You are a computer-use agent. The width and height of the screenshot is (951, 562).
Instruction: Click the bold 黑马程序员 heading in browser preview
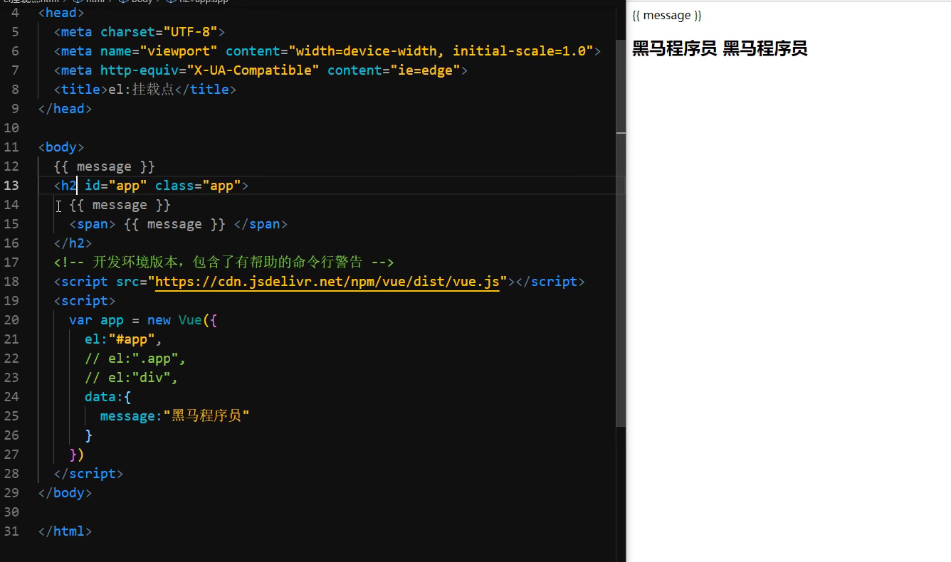720,49
